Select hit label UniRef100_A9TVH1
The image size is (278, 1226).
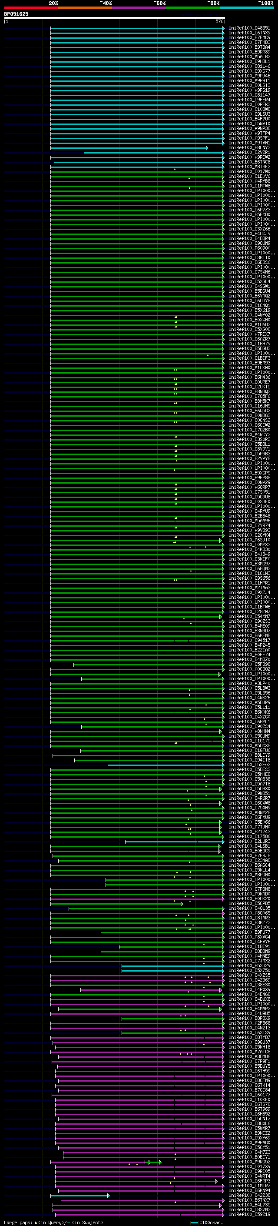[x=249, y=143]
